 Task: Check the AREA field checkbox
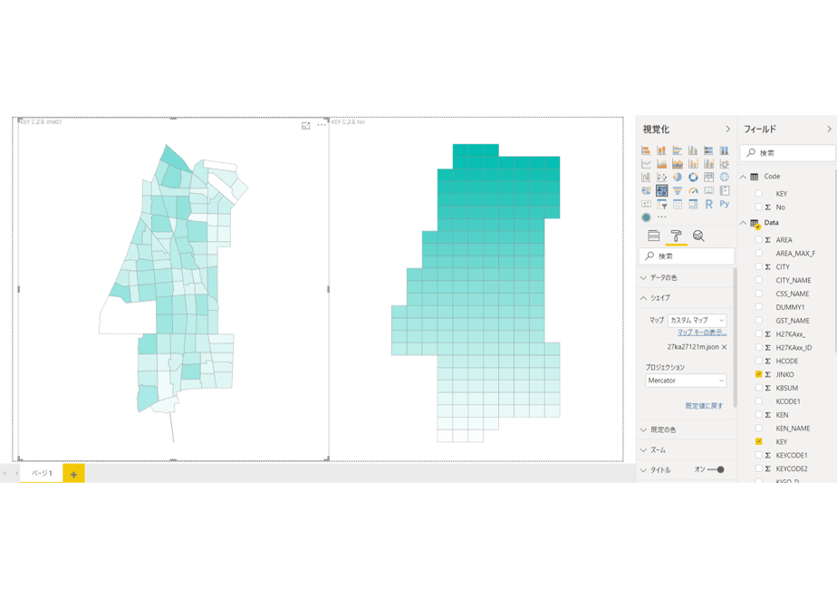[758, 240]
